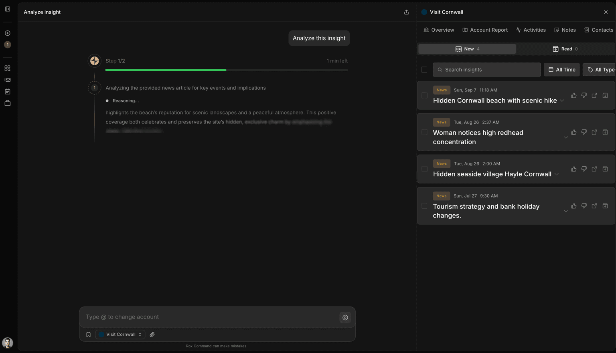Open external link for Hidden seaside village insight
This screenshot has height=353, width=616.
594,169
